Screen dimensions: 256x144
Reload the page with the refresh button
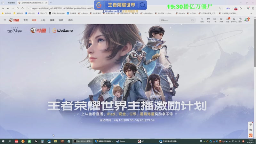click(18, 8)
